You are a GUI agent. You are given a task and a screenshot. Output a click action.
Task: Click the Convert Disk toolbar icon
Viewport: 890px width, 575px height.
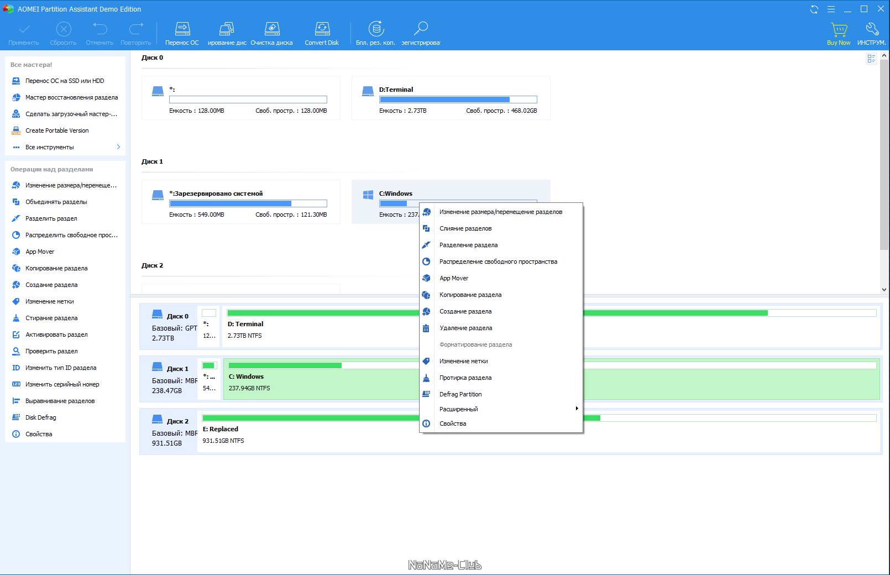pos(322,33)
